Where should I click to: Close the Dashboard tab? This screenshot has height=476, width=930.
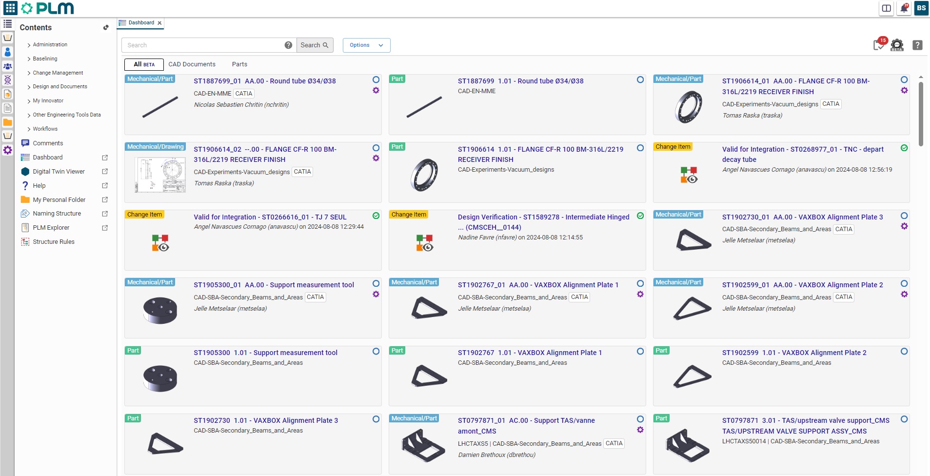click(159, 23)
